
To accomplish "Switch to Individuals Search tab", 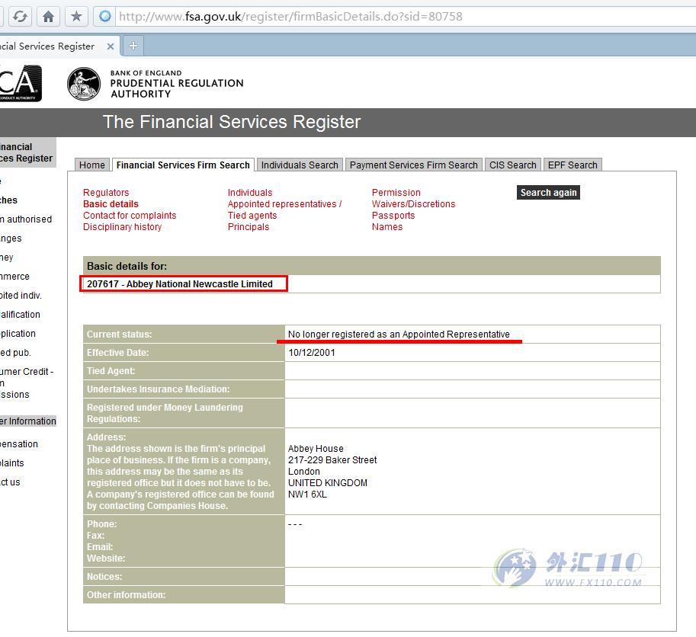I will (300, 165).
